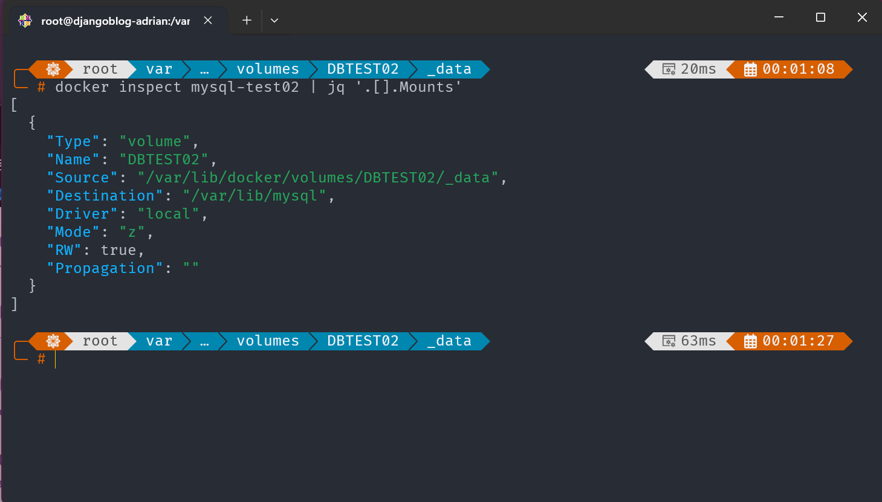
Task: Close the root@djangoblog-adrian tab
Action: 208,21
